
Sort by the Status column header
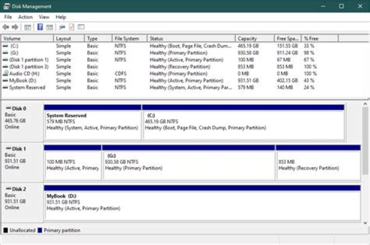click(191, 39)
